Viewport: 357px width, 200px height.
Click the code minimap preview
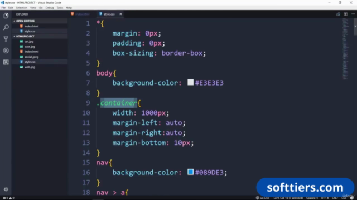(346, 49)
